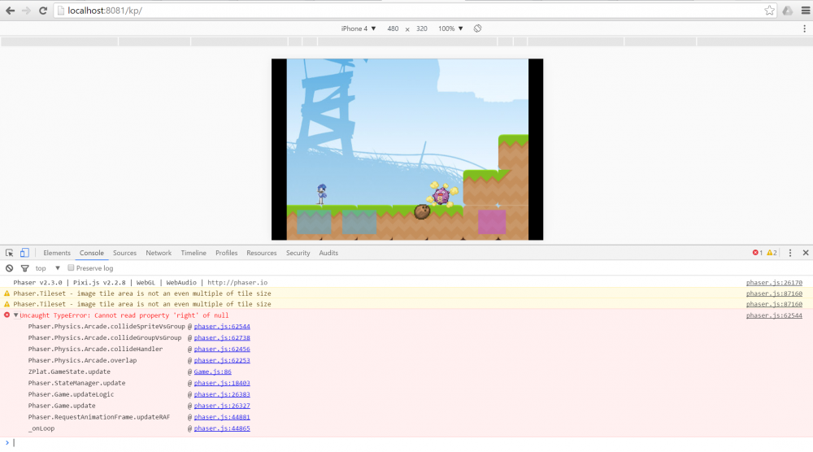The height and width of the screenshot is (452, 813).
Task: Open phaser.js:62738 stack link
Action: point(222,337)
